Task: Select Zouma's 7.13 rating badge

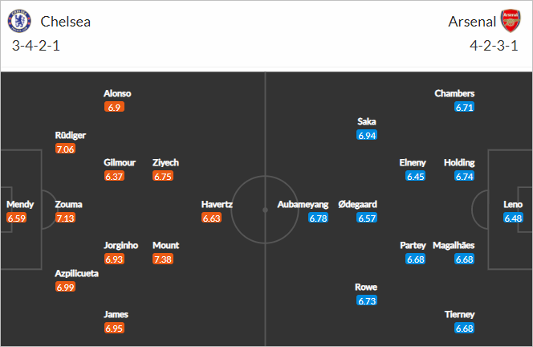Action: pos(65,218)
